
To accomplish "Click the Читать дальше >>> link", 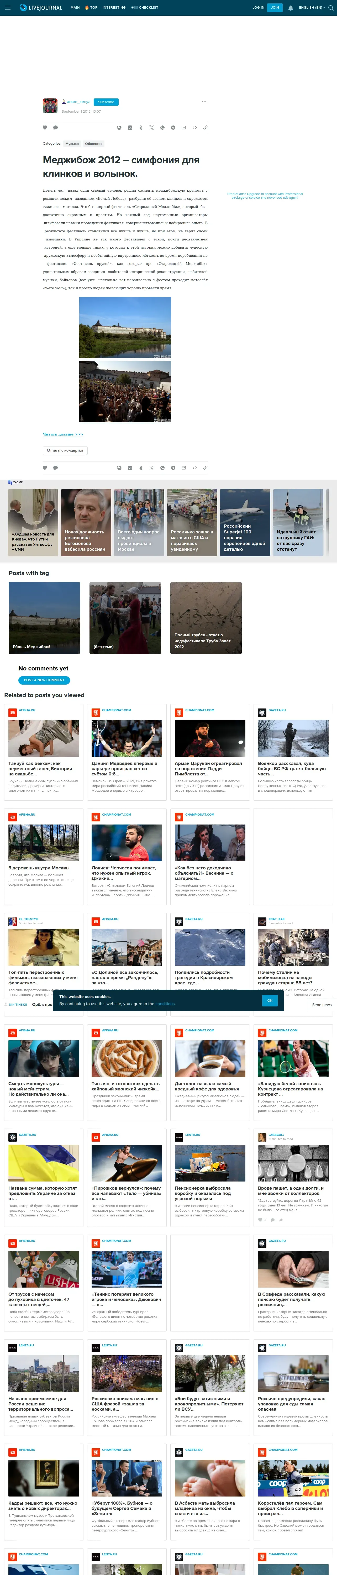I will click(63, 434).
